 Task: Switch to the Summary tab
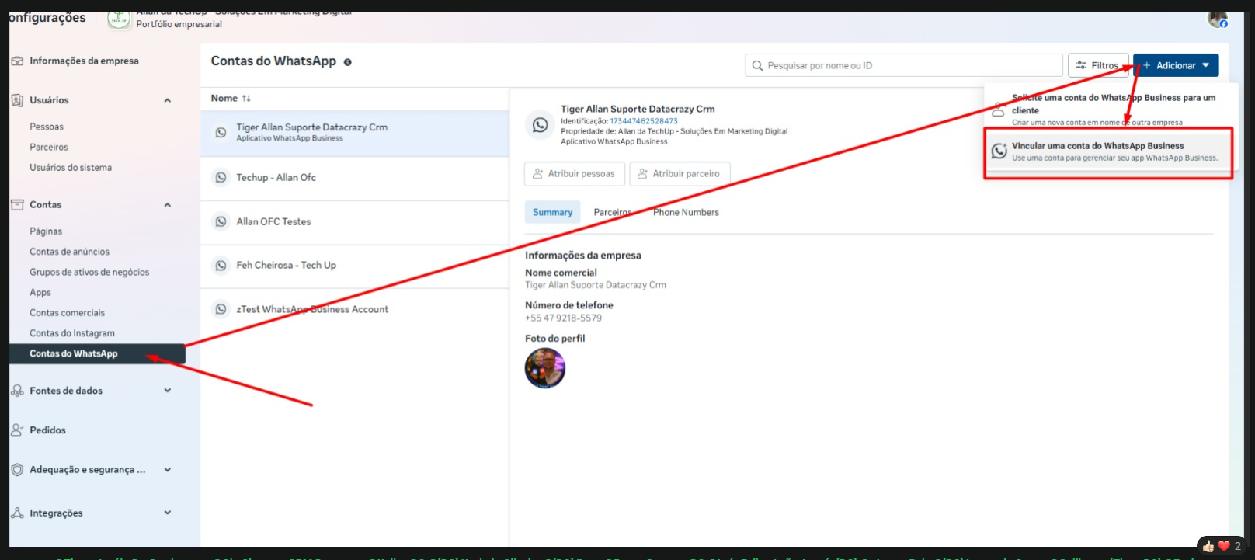(x=552, y=213)
